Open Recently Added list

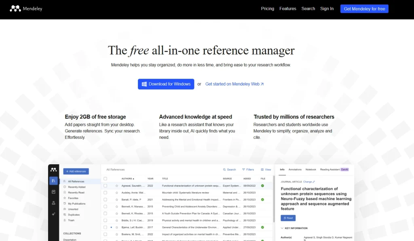coord(76,187)
